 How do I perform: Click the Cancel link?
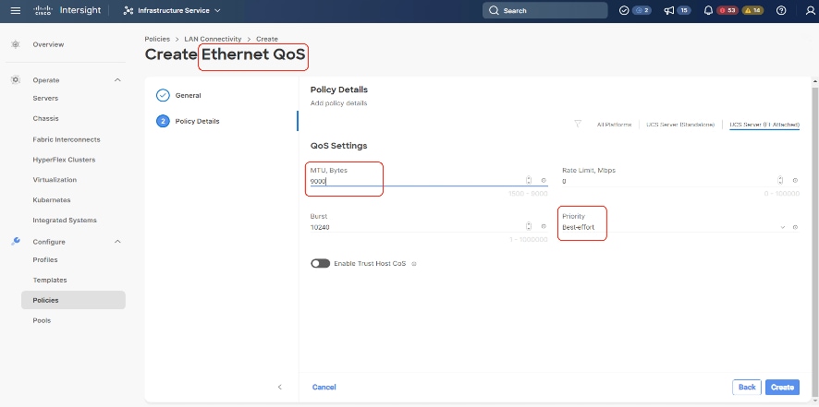(x=324, y=388)
